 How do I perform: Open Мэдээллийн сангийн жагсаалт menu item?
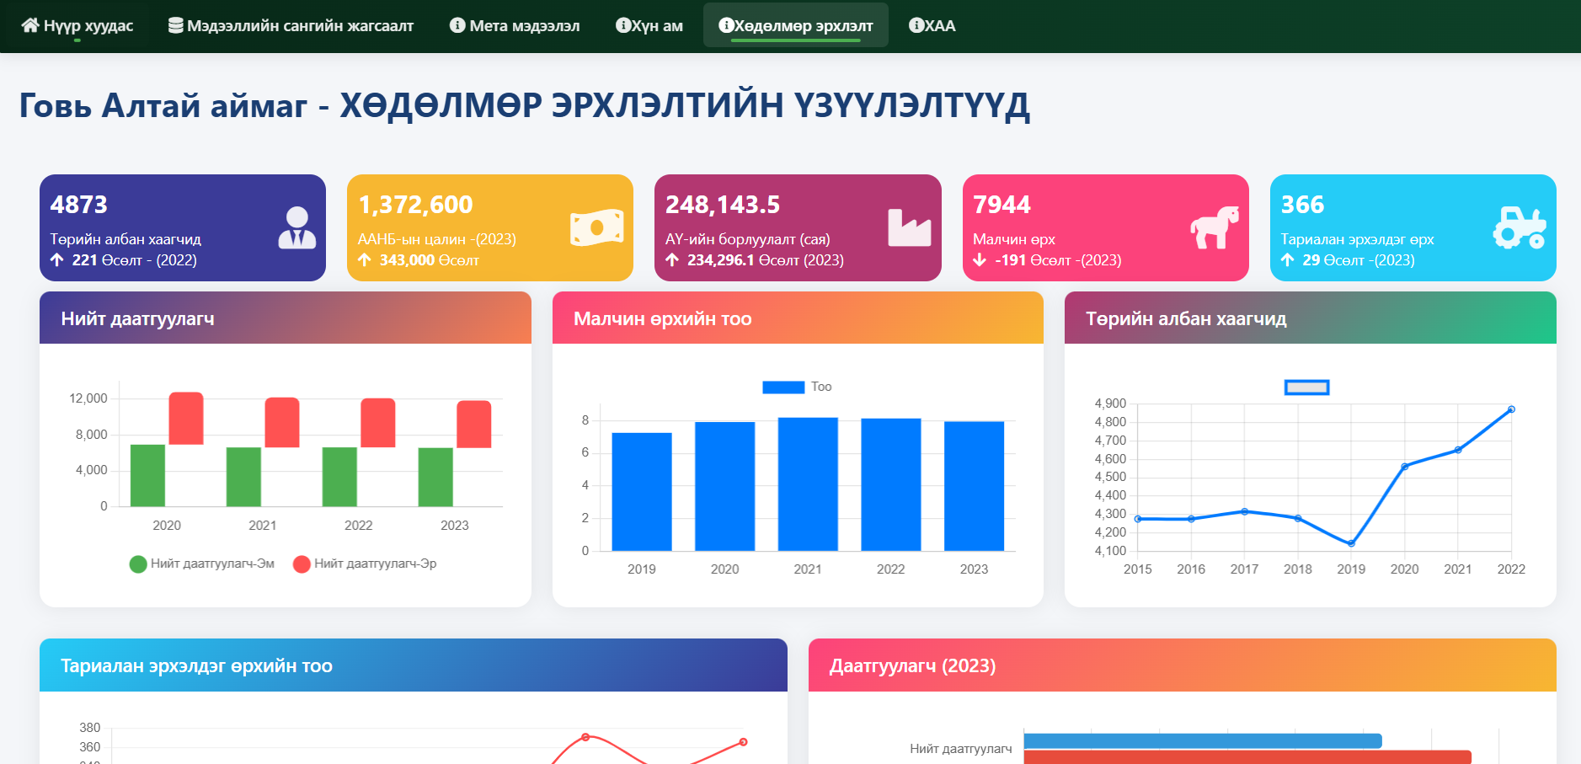pos(291,25)
